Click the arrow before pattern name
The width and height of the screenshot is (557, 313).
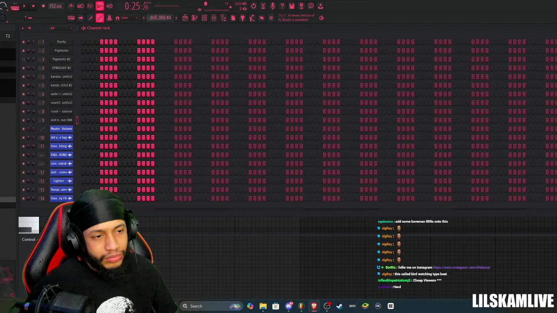[144, 18]
